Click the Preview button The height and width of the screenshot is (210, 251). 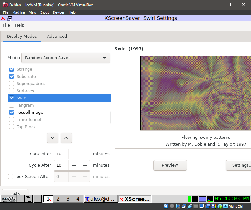click(x=170, y=165)
